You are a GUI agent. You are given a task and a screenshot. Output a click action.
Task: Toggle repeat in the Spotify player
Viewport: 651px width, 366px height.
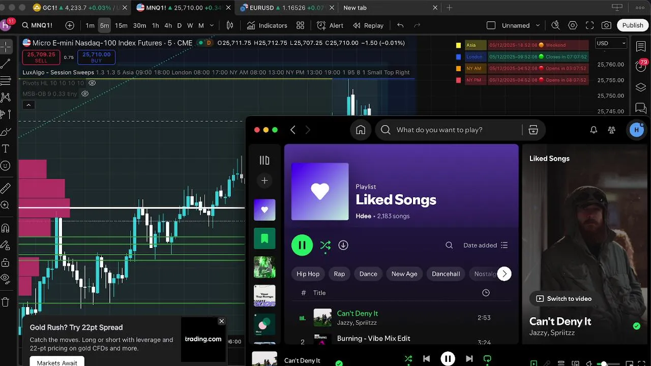click(x=487, y=359)
